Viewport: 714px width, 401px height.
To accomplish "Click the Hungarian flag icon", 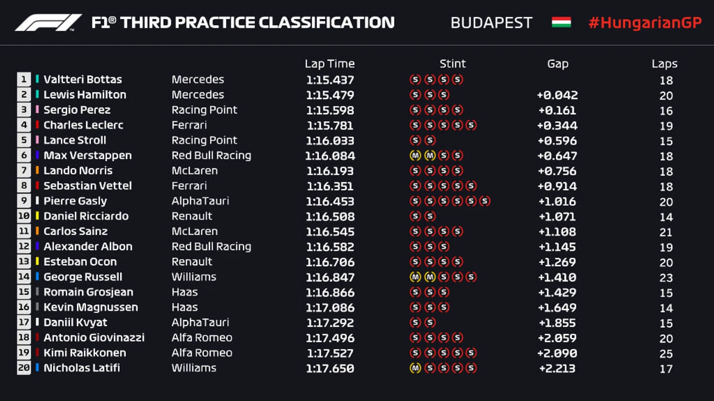I will [561, 22].
